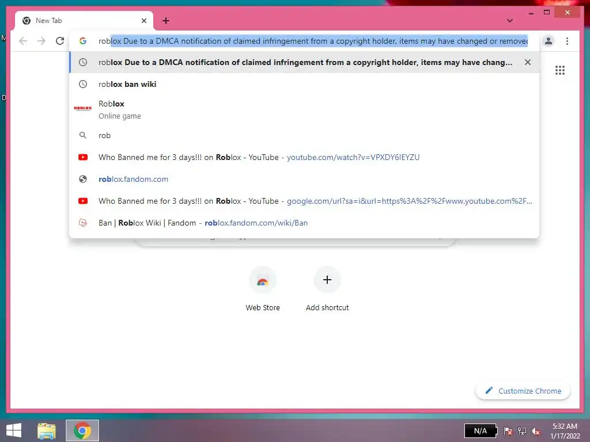Viewport: 590px width, 442px height.
Task: Click the Chrome taskbar icon
Action: pyautogui.click(x=82, y=430)
